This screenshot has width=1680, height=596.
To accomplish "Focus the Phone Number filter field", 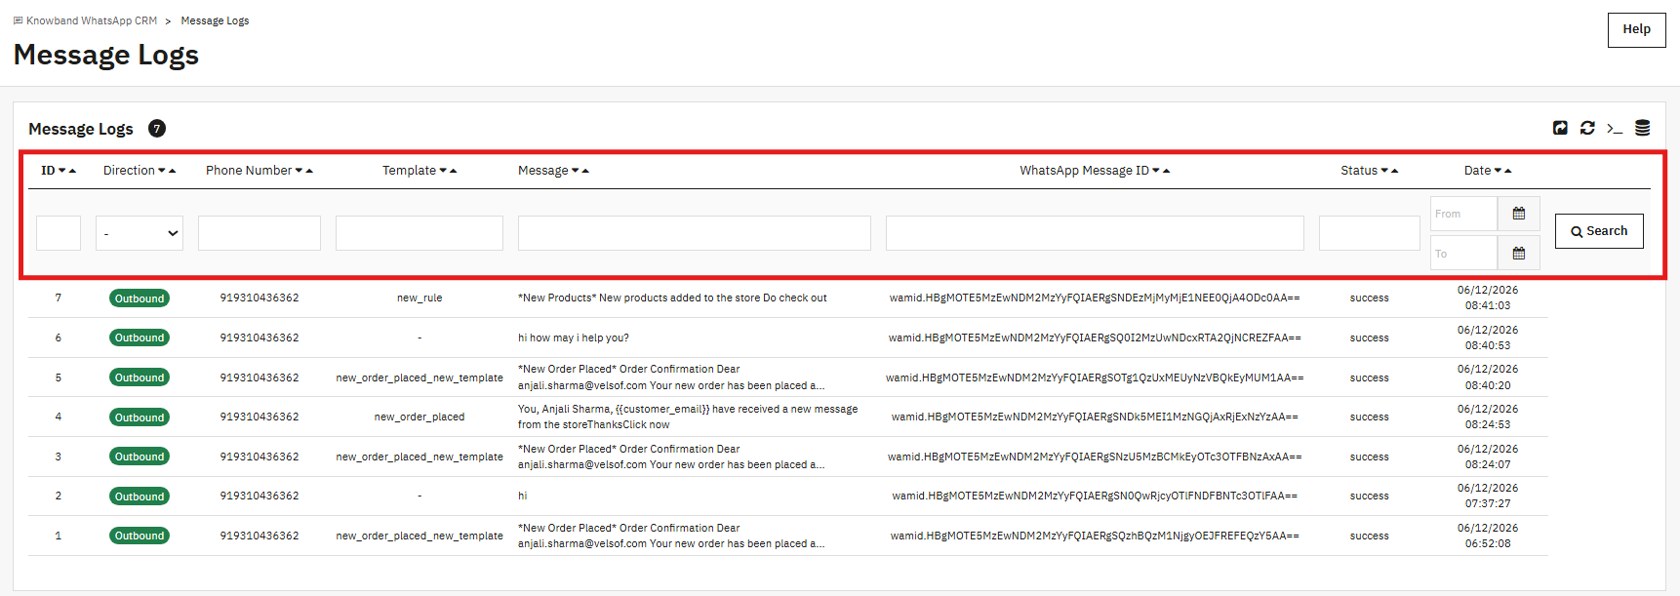I will (260, 233).
